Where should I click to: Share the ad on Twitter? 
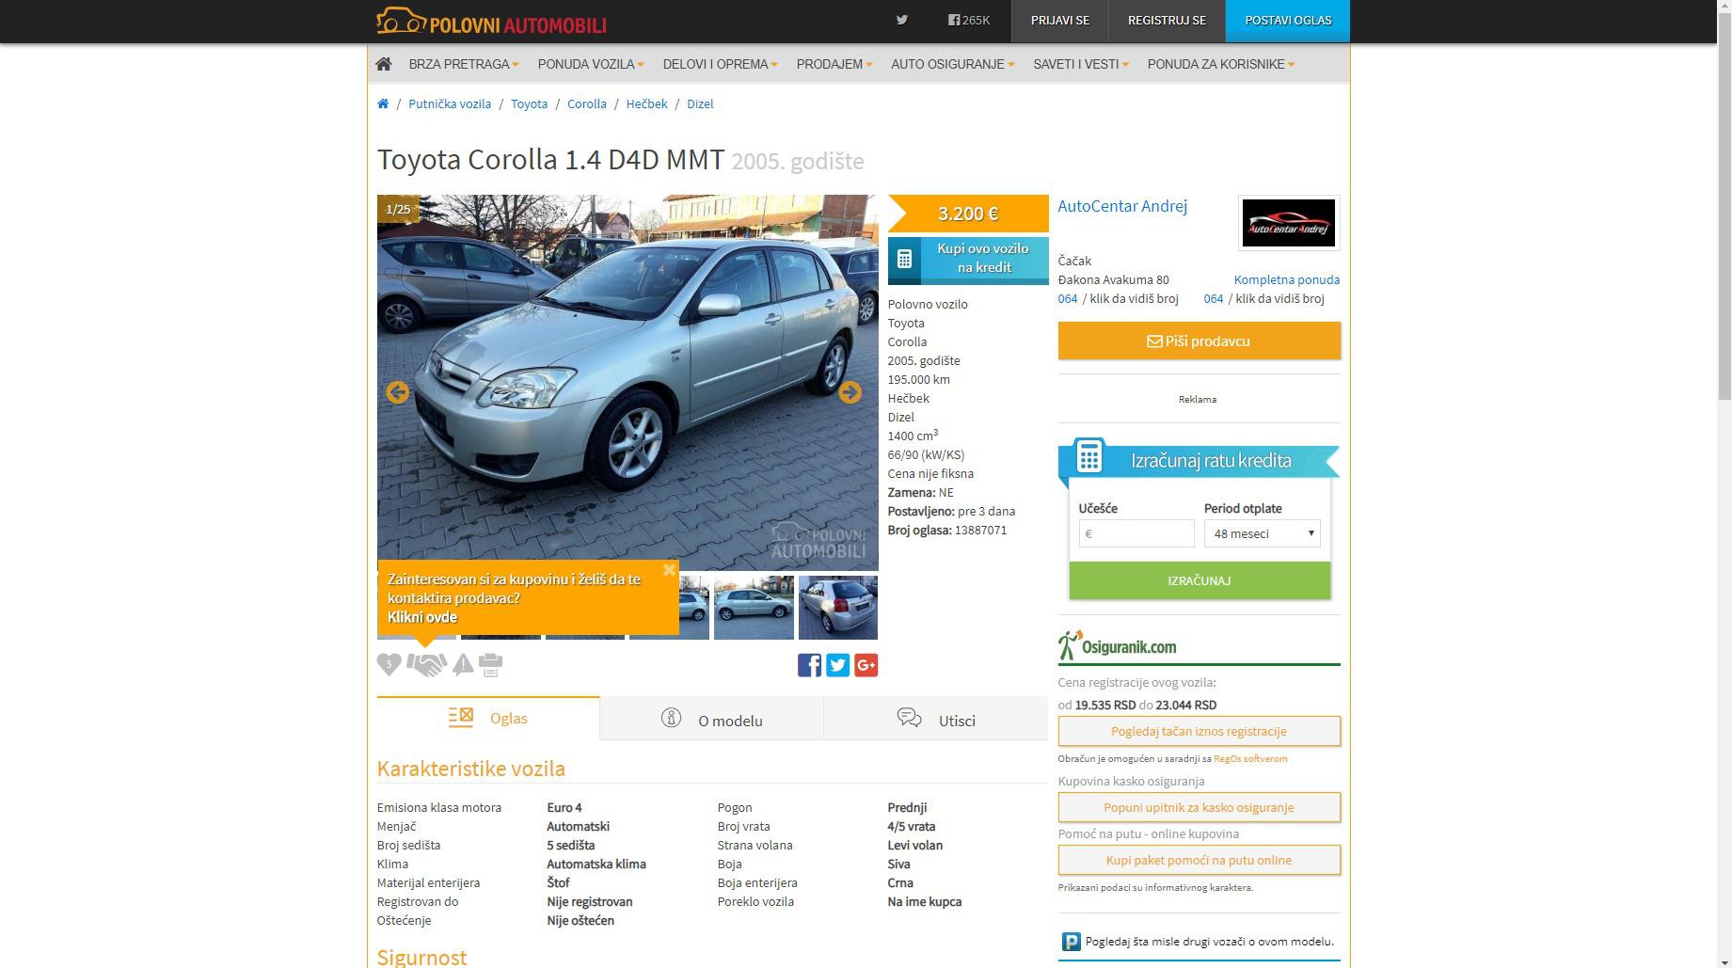[837, 665]
